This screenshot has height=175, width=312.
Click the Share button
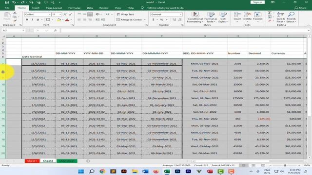click(x=300, y=8)
